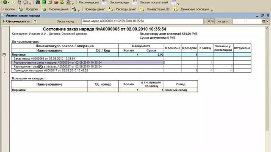Click the new conversion icon after Конвертации ДС
The image size is (271, 152).
click(x=175, y=9)
